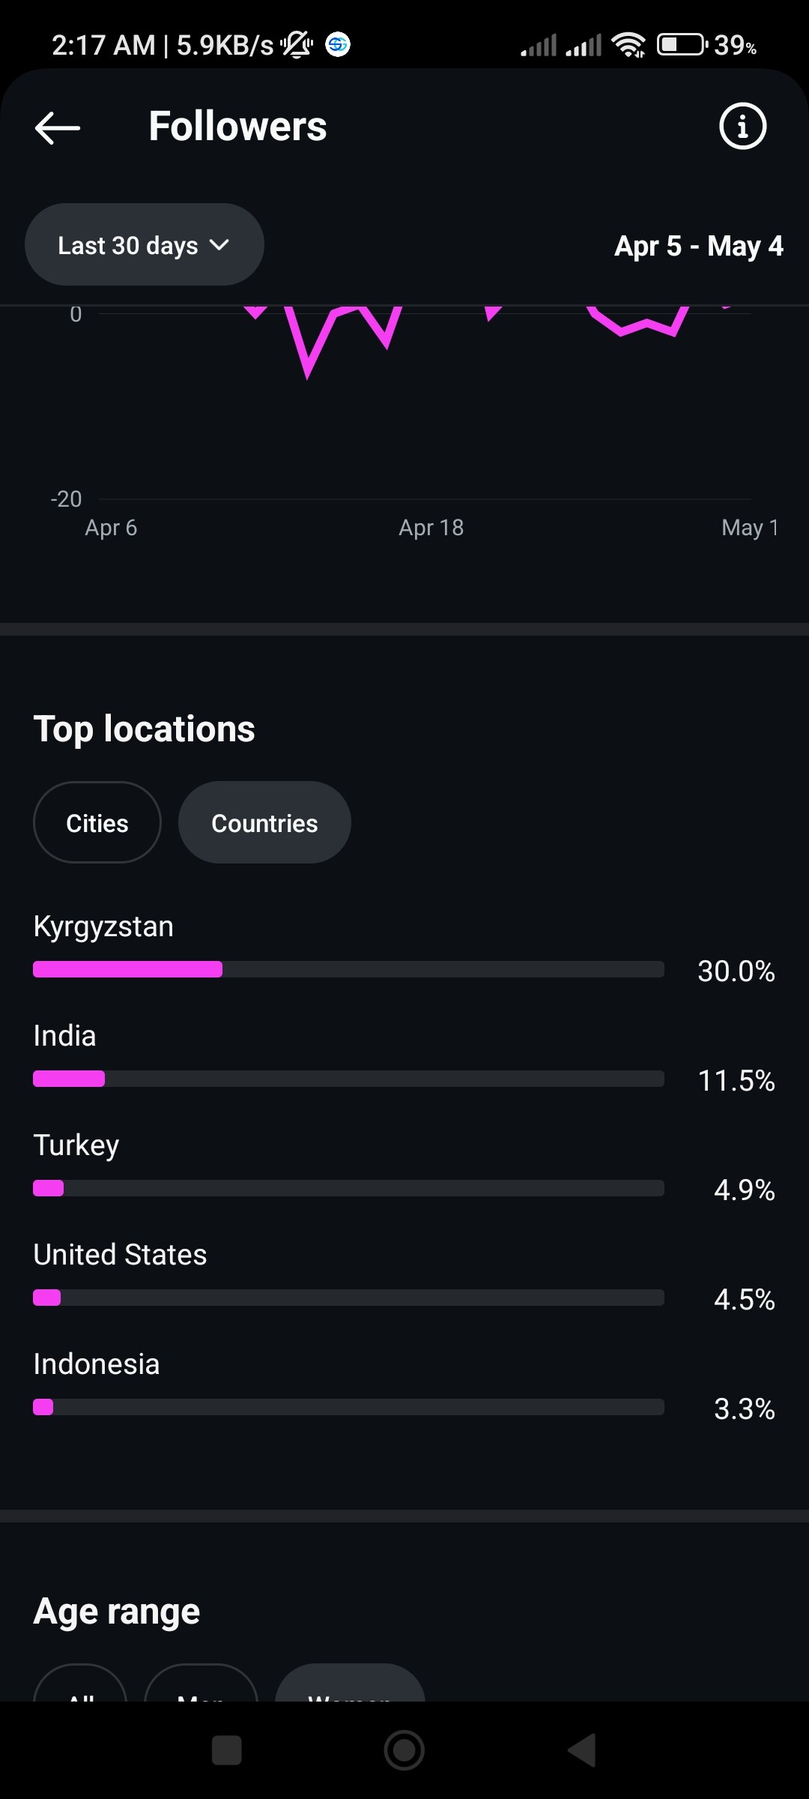Tap the Kyrgyzstan percentage bar
Image resolution: width=809 pixels, height=1799 pixels.
pyautogui.click(x=348, y=969)
